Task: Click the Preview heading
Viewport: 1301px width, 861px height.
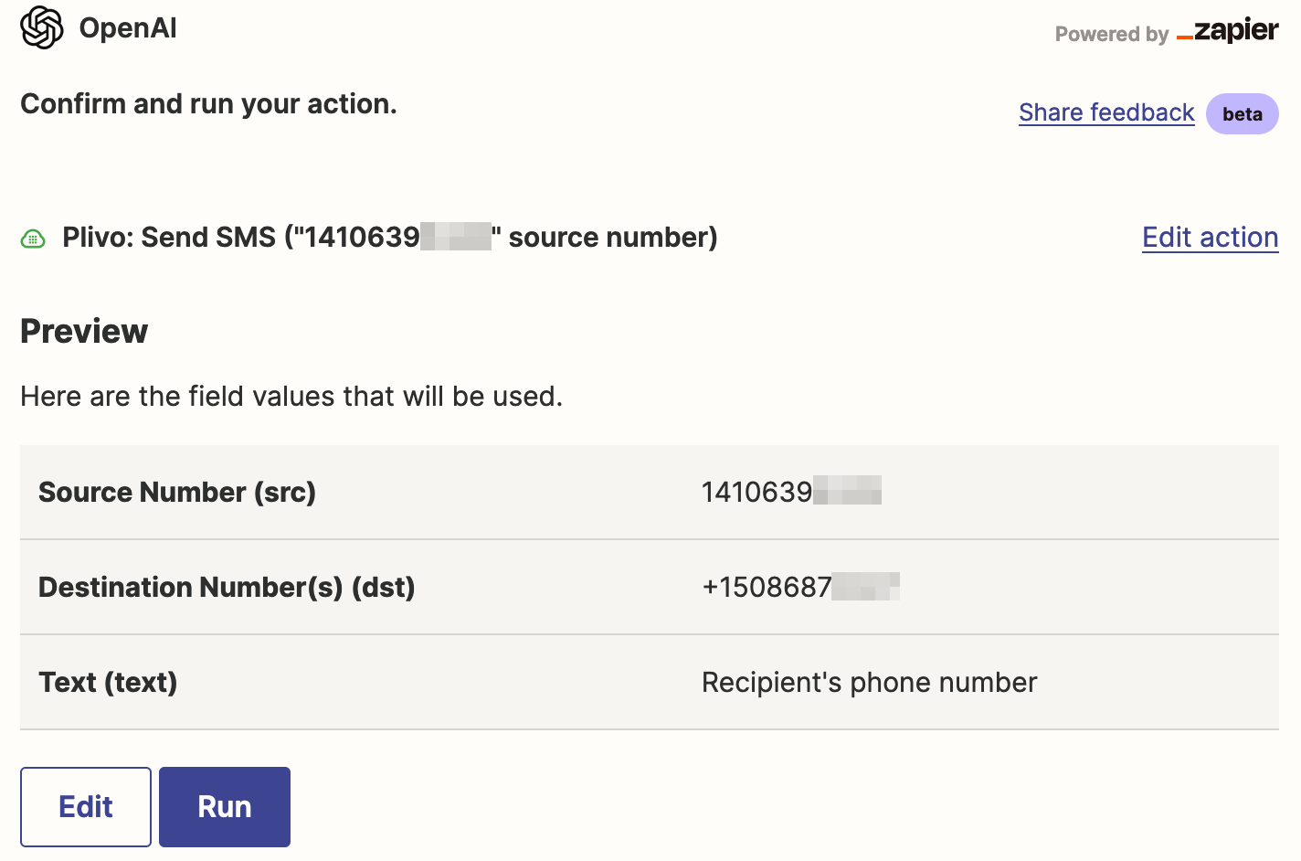Action: click(84, 331)
